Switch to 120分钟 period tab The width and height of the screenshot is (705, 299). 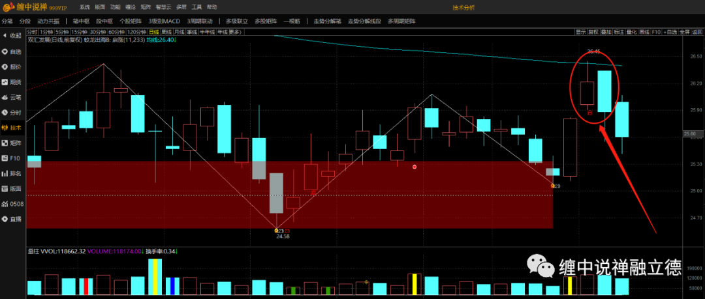[x=137, y=32]
